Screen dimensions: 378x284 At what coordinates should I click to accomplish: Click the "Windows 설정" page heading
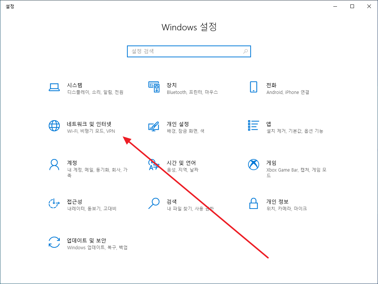[189, 27]
